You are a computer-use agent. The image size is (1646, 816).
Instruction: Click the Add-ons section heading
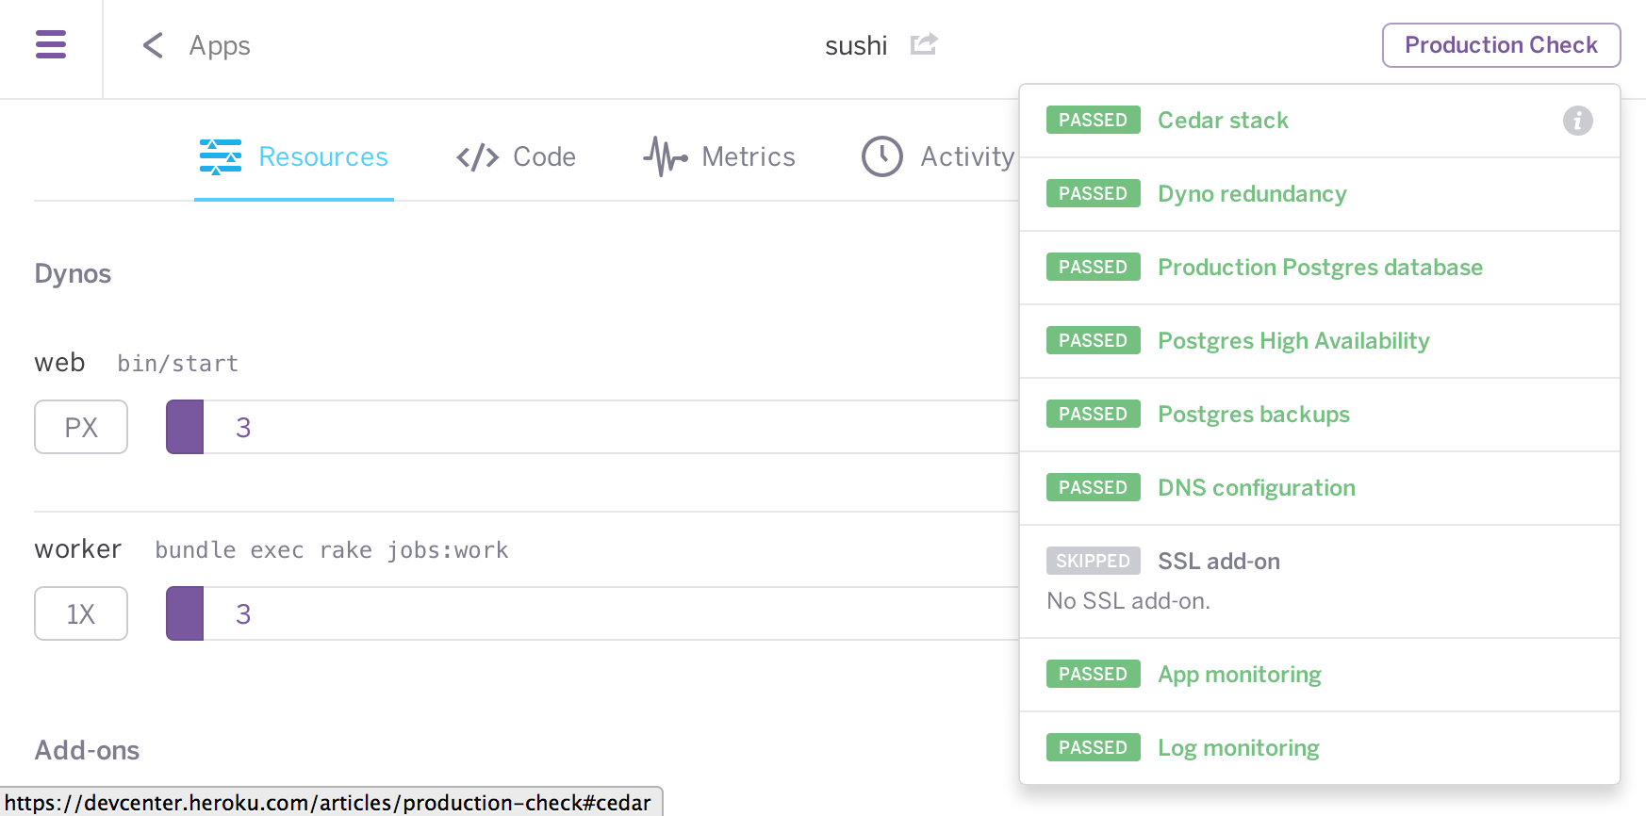(x=87, y=750)
